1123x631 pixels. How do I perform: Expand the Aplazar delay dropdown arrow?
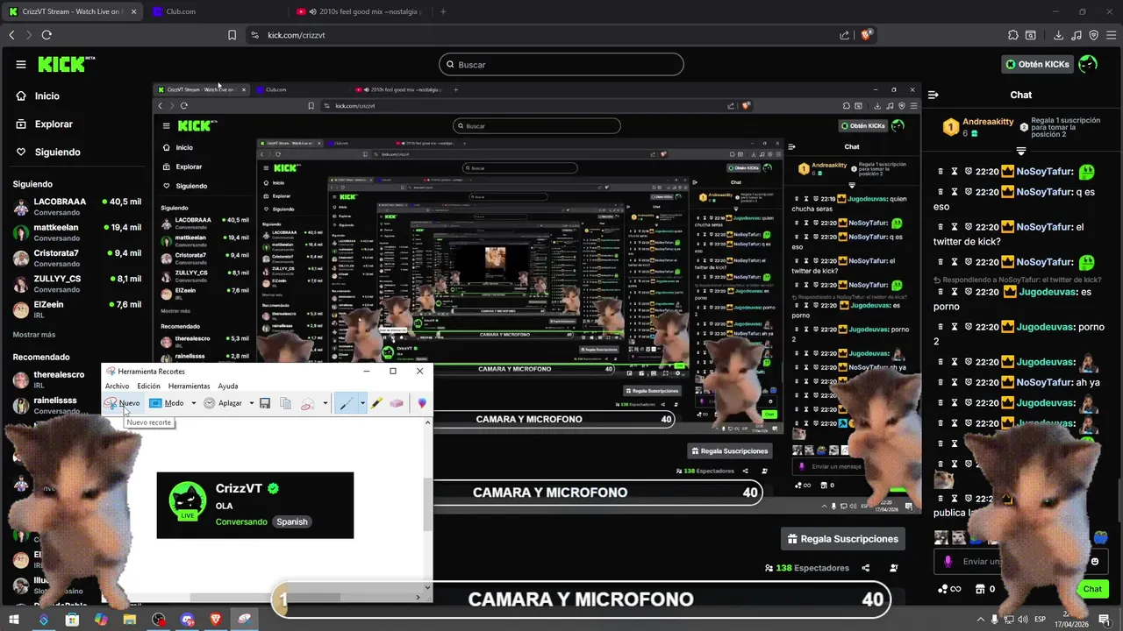pyautogui.click(x=251, y=403)
